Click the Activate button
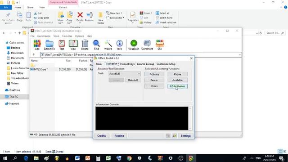The width and height of the screenshot is (288, 162). (x=154, y=74)
